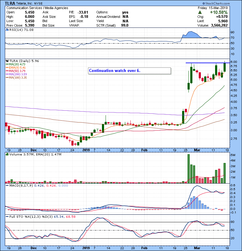Image resolution: width=242 pixels, height=251 pixels.
Task: Select the MA(20) 4.73 legend entry
Action: point(15,64)
